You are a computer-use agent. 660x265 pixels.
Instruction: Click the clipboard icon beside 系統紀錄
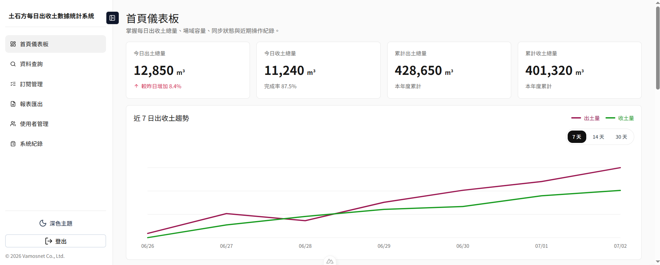coord(13,144)
